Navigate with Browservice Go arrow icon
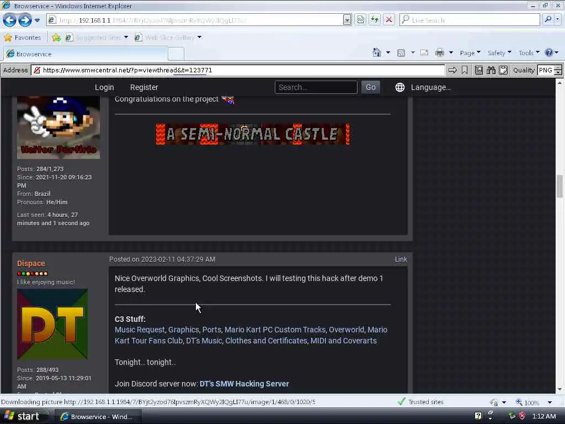Image resolution: width=565 pixels, height=424 pixels. coord(452,70)
